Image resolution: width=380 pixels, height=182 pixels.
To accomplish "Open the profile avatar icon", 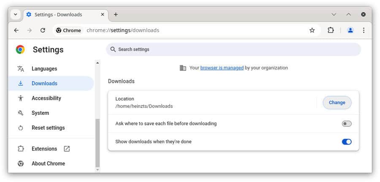I will (x=350, y=30).
